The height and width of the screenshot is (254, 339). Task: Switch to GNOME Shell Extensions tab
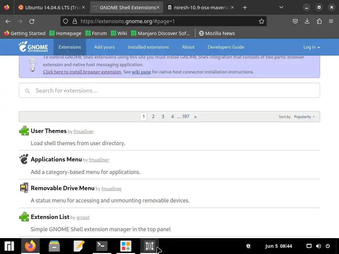[126, 8]
